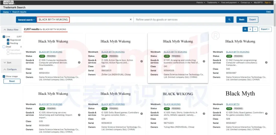Click serial number 90564633
This screenshot has width=276, height=135.
pyautogui.click(x=107, y=123)
